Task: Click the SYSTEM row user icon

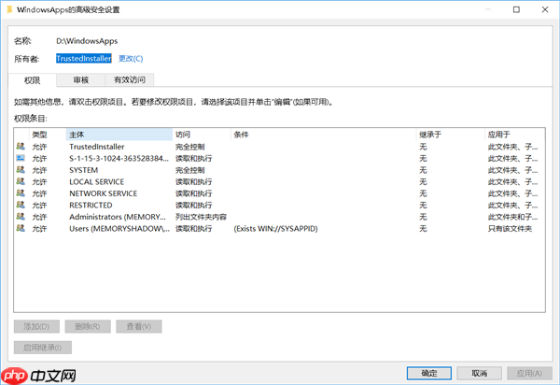Action: 21,170
